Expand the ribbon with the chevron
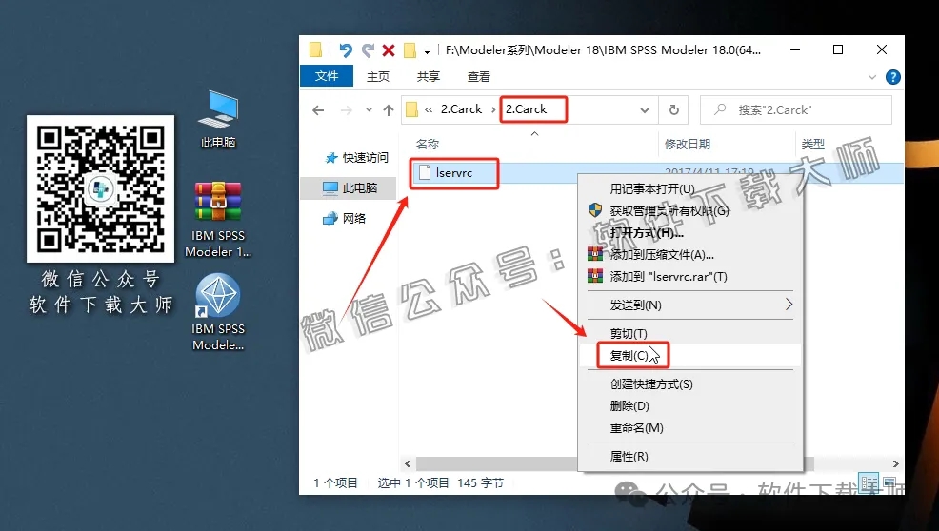The image size is (939, 531). point(872,77)
